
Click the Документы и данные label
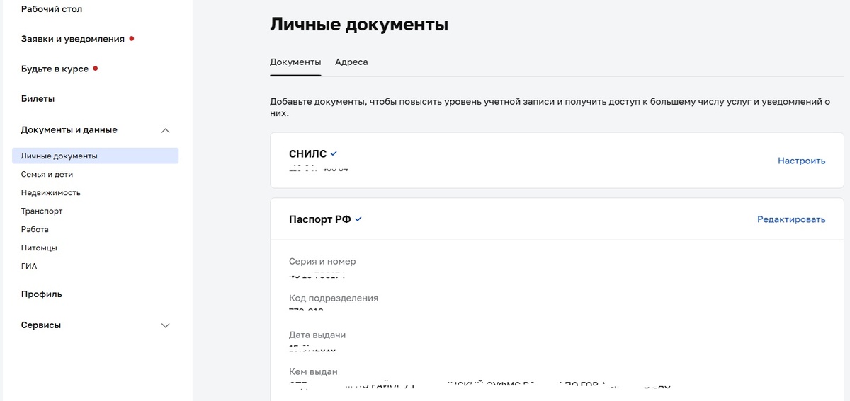tap(69, 129)
